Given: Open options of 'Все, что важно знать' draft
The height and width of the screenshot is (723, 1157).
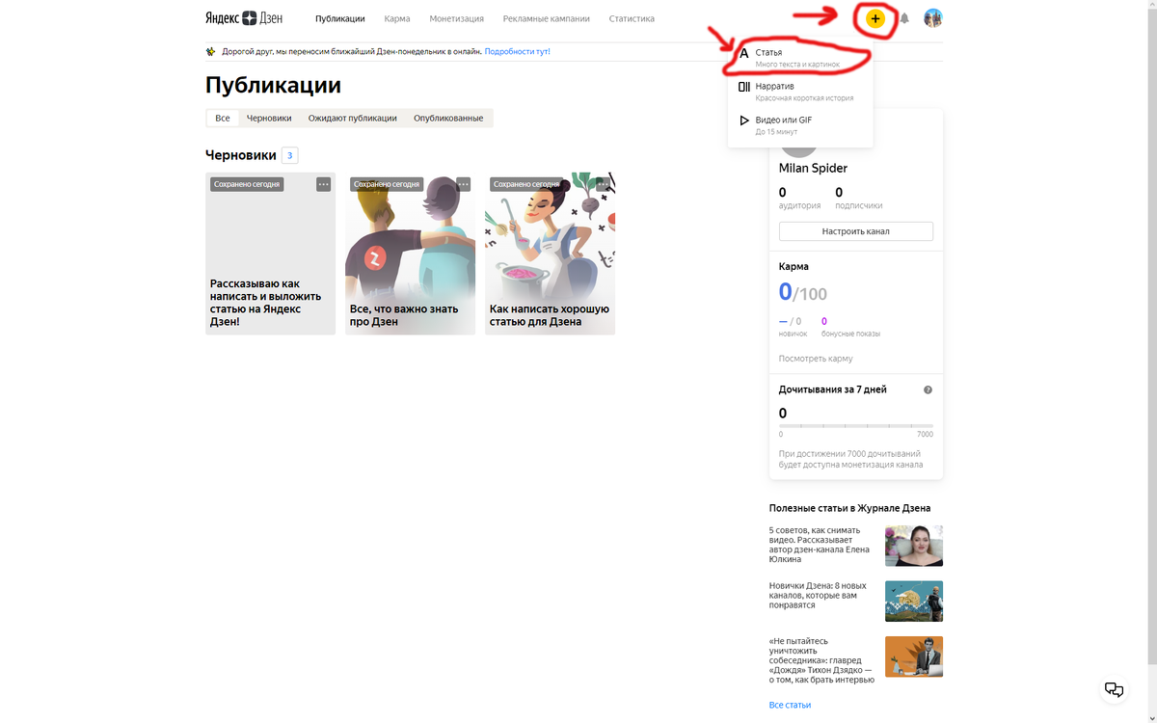Looking at the screenshot, I should [464, 184].
